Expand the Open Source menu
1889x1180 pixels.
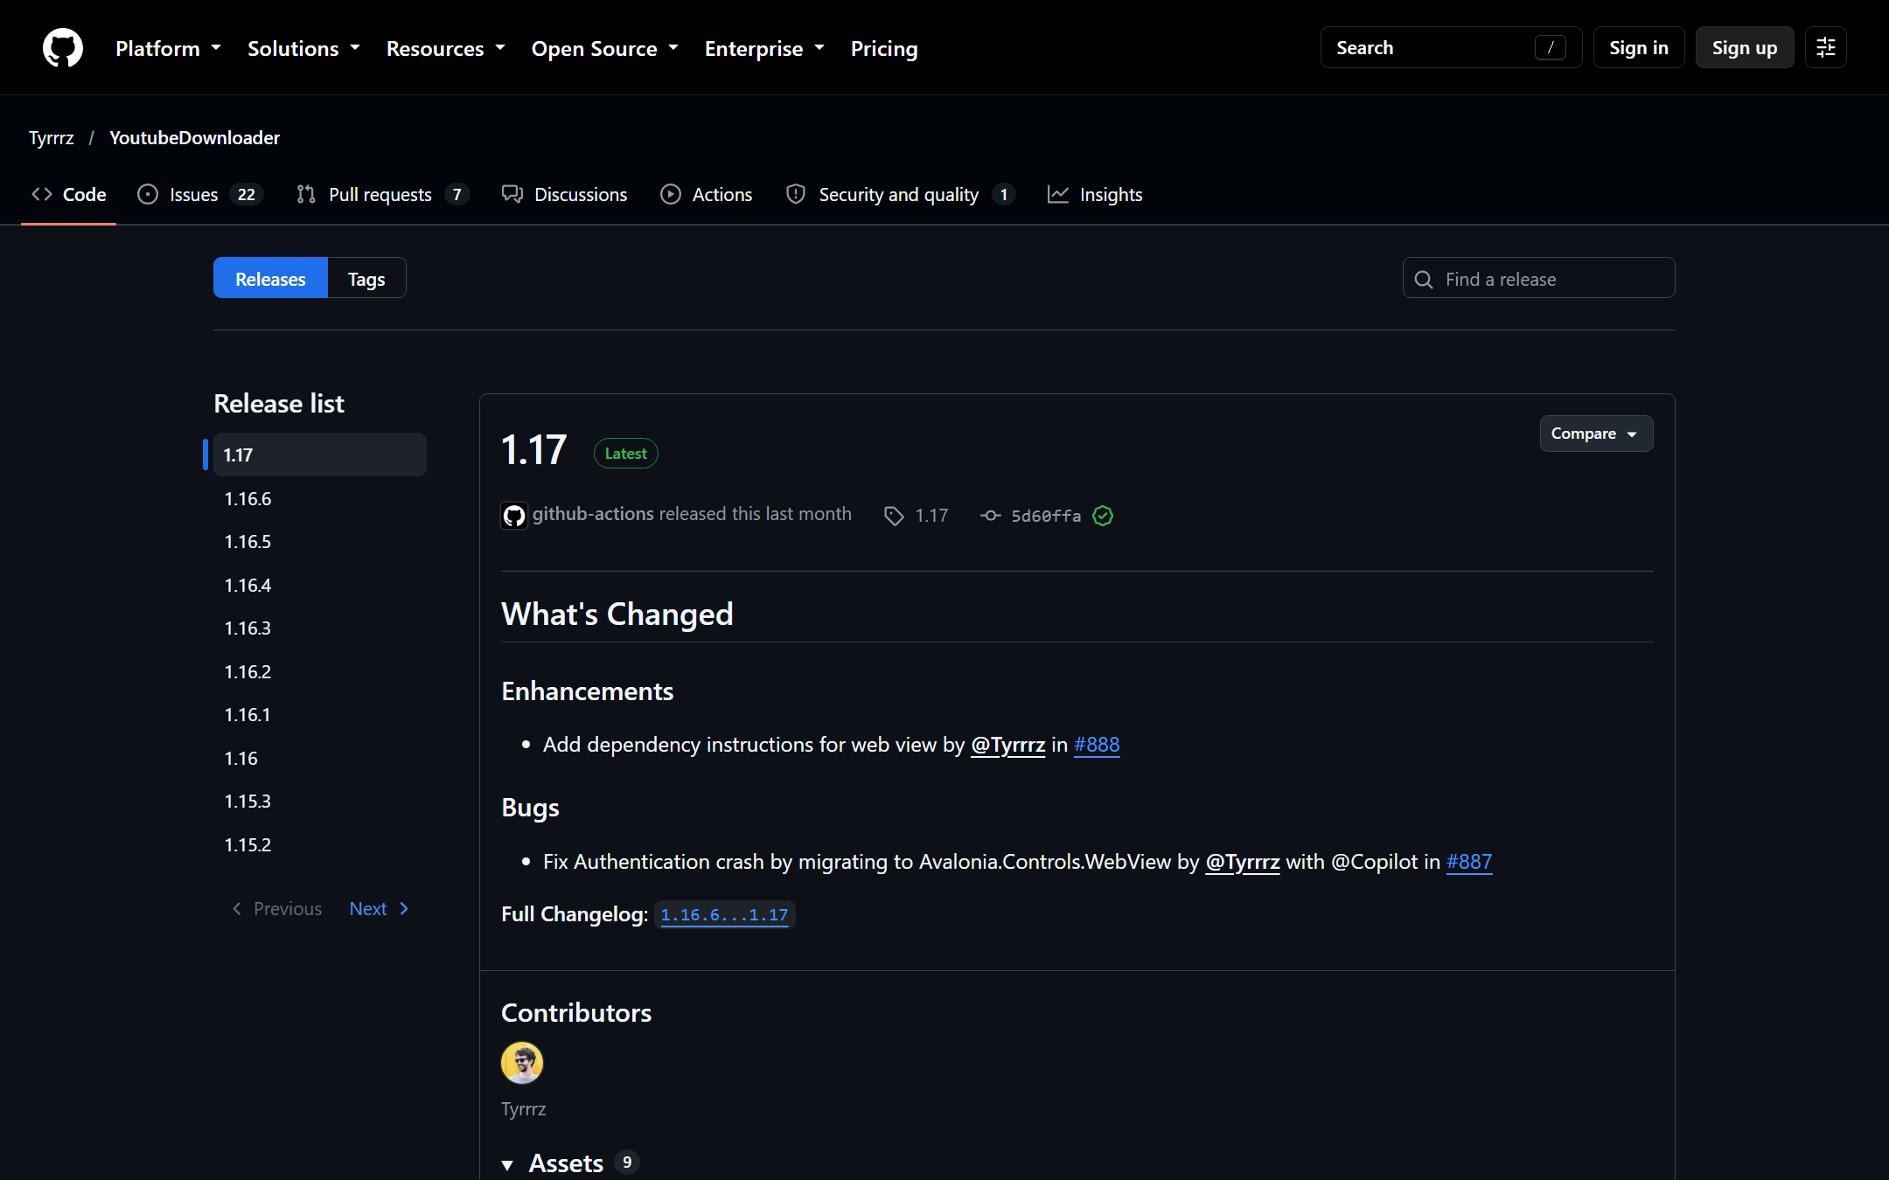605,48
